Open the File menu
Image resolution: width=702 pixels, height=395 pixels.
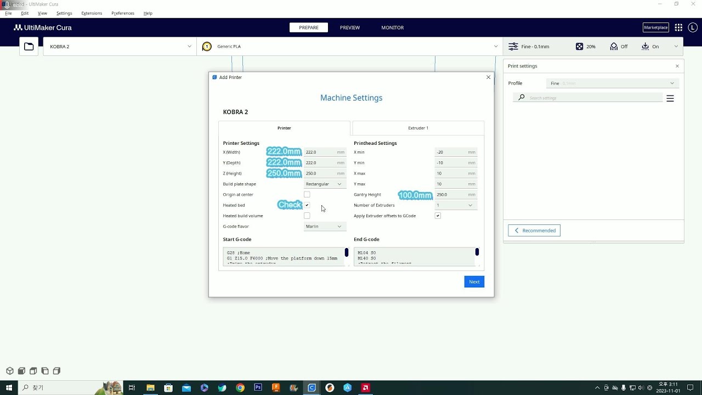point(8,13)
